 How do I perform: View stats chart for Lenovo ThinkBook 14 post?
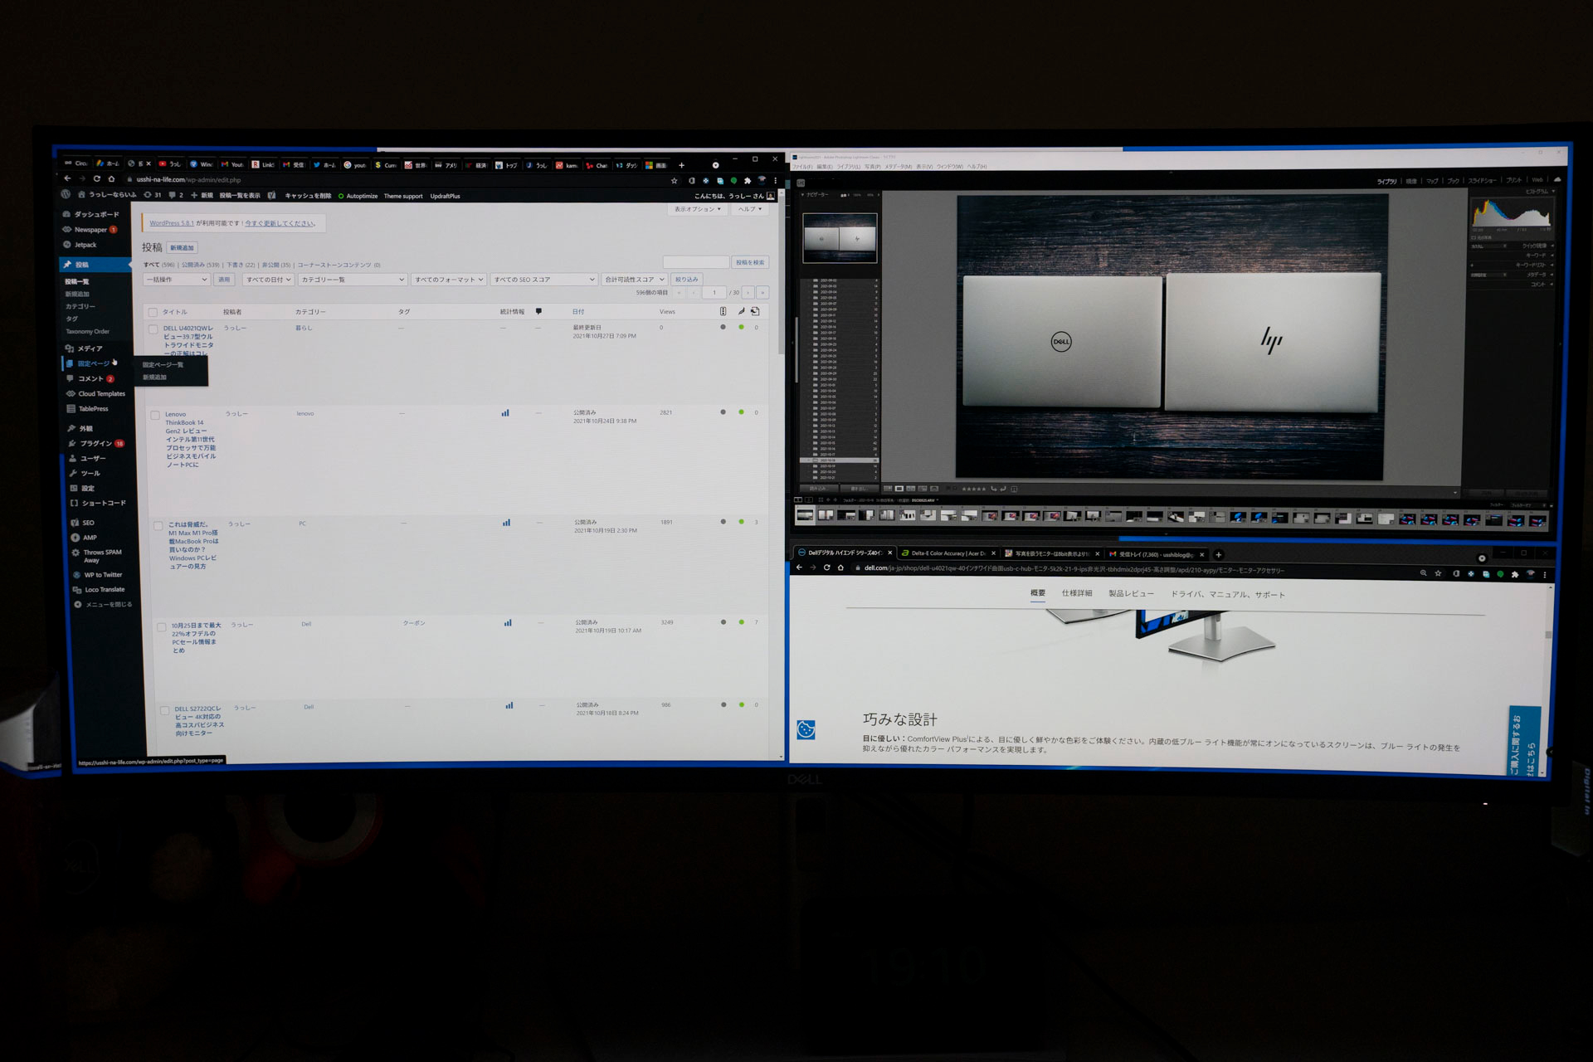[505, 412]
